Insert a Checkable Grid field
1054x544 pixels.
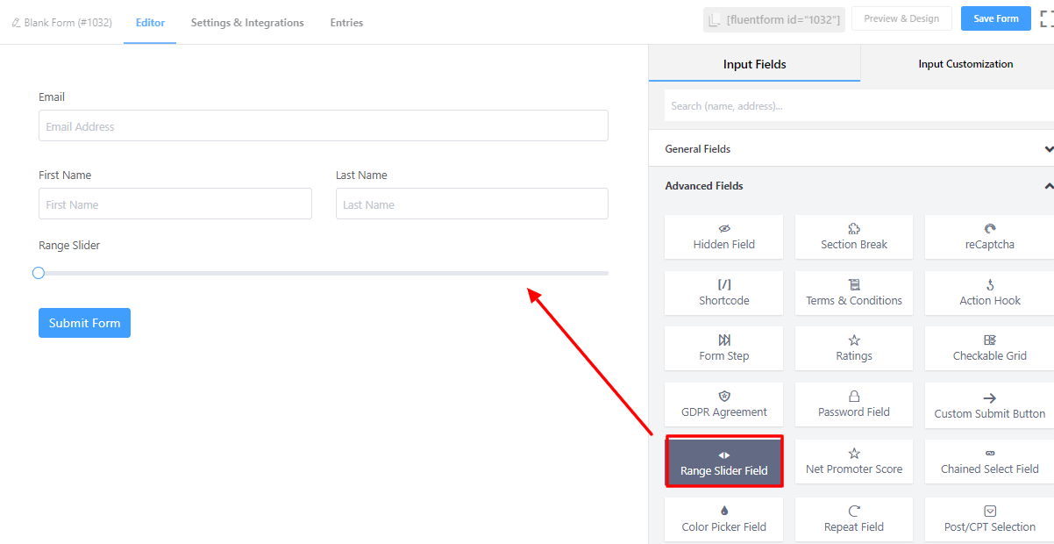pyautogui.click(x=989, y=348)
